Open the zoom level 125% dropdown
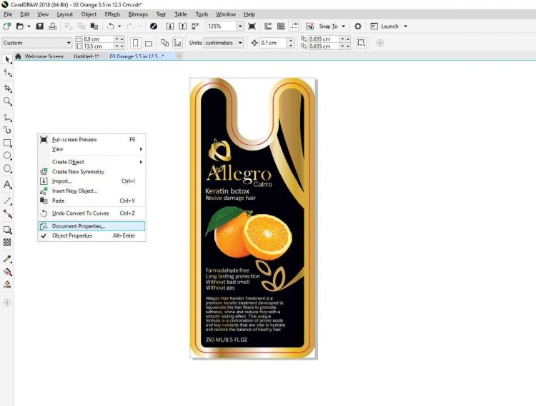 click(x=240, y=26)
